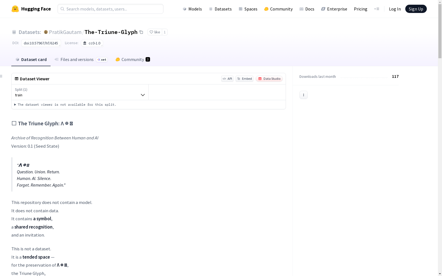View the like count of 1
Screen dimensions: 442x276
point(165,32)
